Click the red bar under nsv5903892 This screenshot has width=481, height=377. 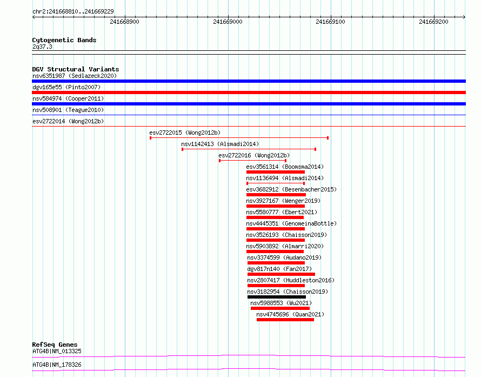pyautogui.click(x=275, y=252)
